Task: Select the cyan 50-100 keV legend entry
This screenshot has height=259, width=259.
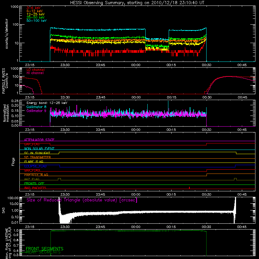Action: tap(37, 21)
